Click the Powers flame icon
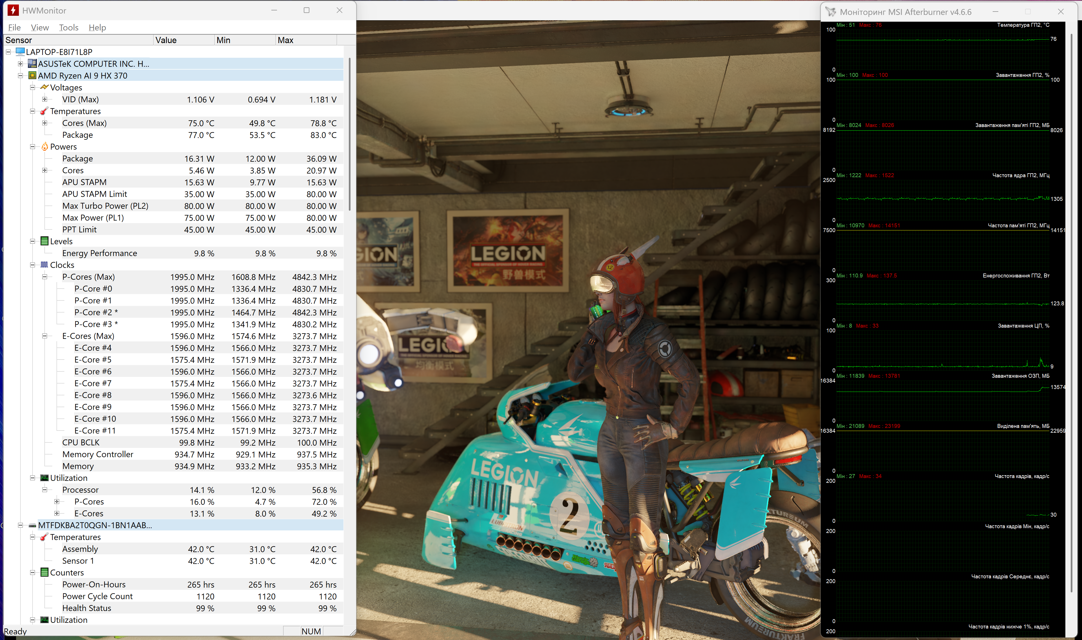The width and height of the screenshot is (1082, 640). 45,147
